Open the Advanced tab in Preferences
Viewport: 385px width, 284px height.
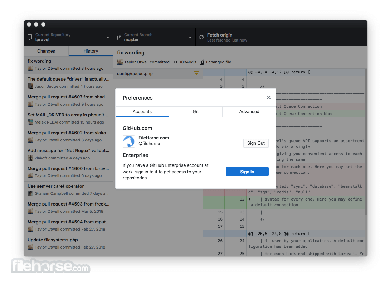click(249, 111)
